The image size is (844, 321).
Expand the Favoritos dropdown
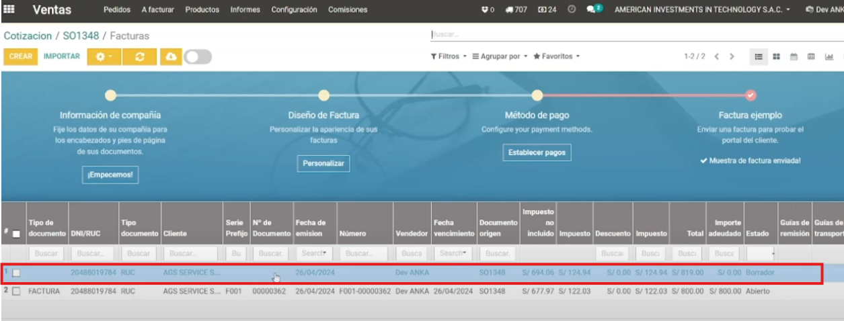556,56
